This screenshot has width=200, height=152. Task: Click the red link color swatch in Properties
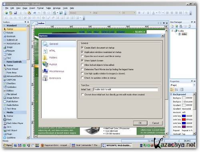pyautogui.click(x=184, y=120)
